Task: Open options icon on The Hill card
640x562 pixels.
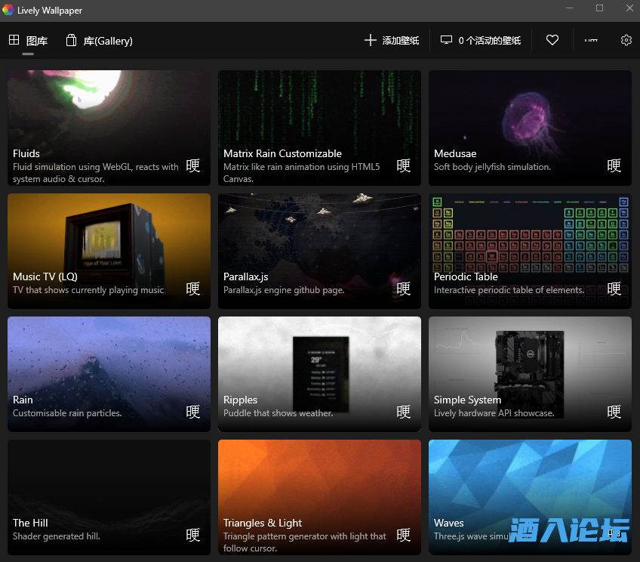Action: pos(193,535)
